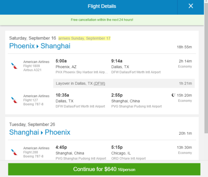Click the overnight moon icon by 15h 20m
208x177 pixels.
pos(173,95)
